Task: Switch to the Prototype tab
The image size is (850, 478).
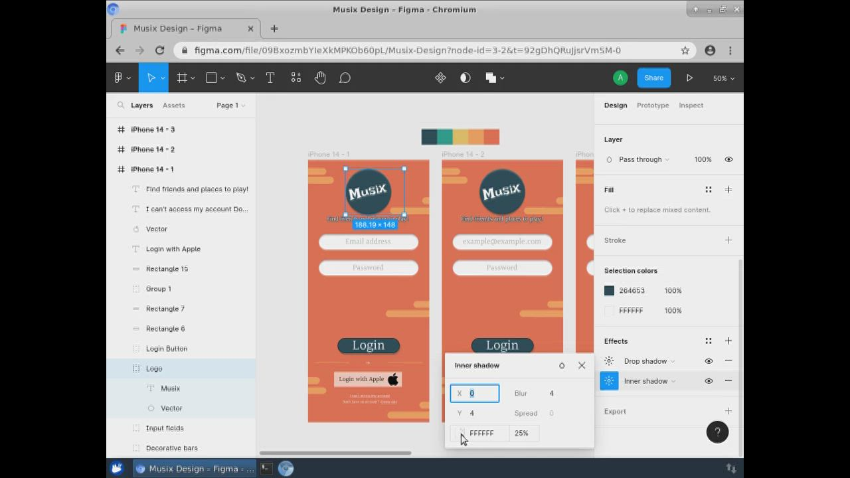Action: tap(653, 105)
